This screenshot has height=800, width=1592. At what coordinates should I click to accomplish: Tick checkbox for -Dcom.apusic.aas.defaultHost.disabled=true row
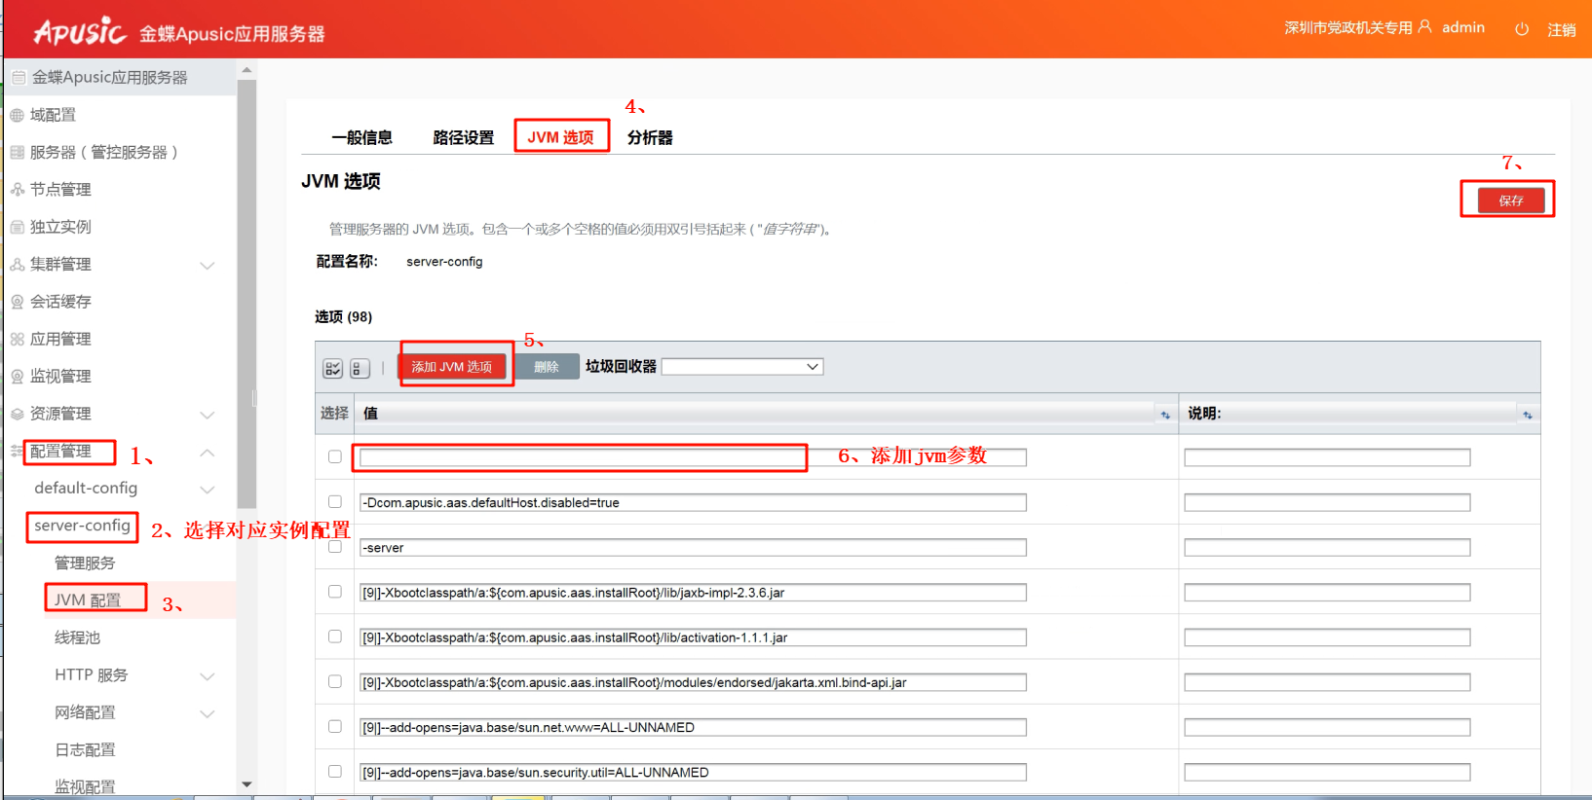point(335,501)
